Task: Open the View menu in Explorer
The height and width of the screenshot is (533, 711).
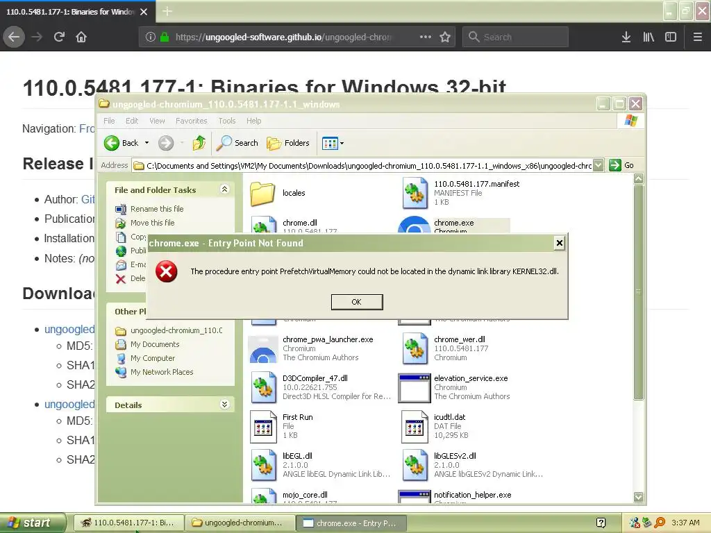Action: tap(157, 121)
